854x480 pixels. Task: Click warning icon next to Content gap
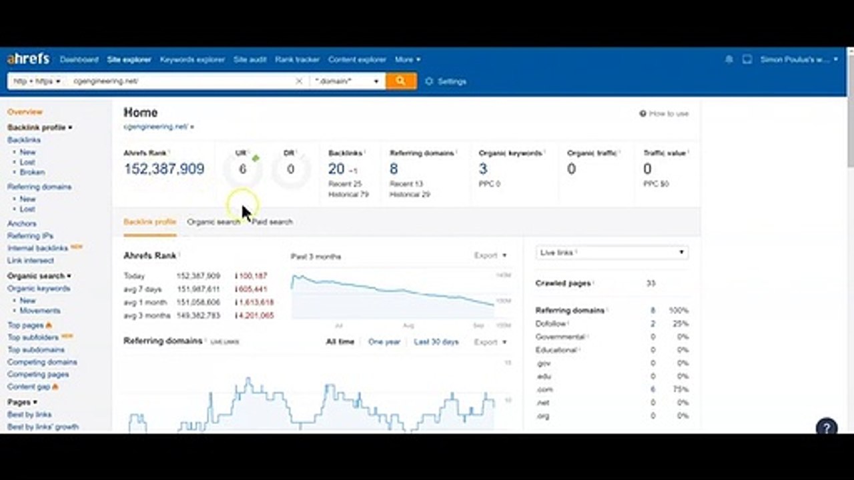[x=55, y=387]
